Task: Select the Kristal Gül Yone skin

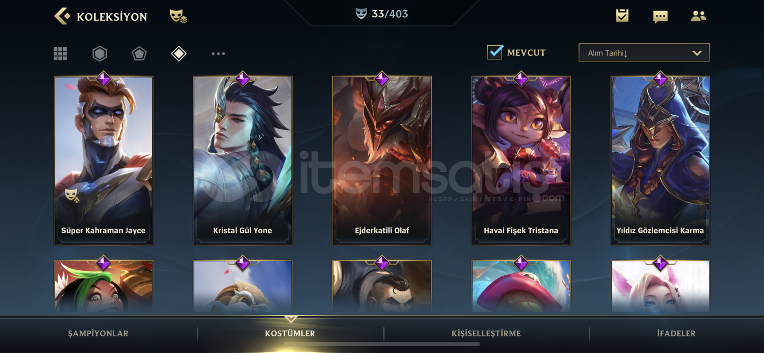Action: click(x=243, y=160)
